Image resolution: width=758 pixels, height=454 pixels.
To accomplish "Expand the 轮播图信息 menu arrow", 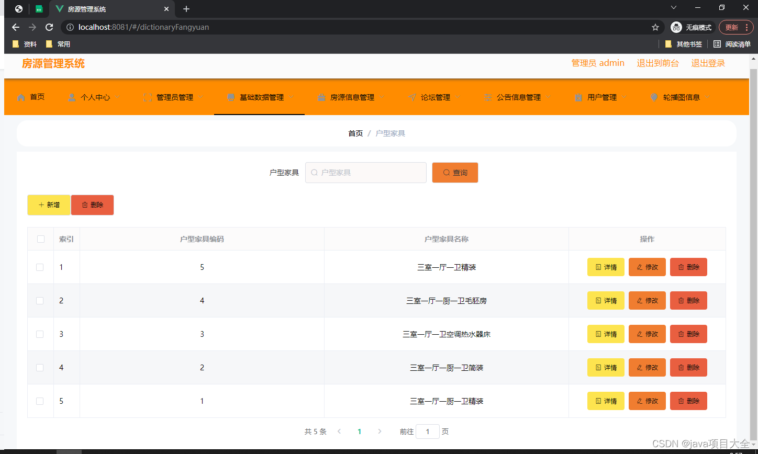I will pyautogui.click(x=708, y=97).
